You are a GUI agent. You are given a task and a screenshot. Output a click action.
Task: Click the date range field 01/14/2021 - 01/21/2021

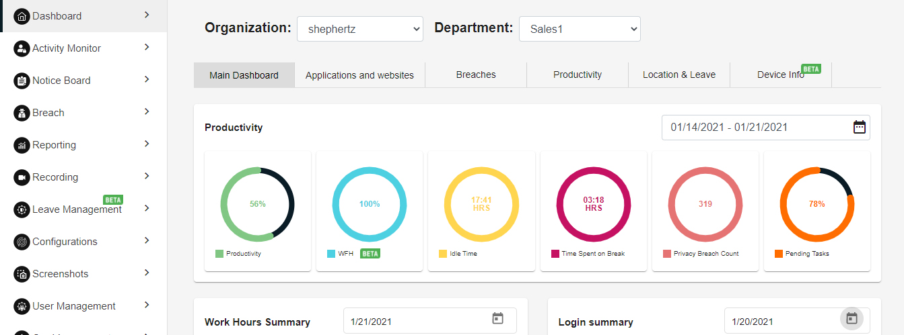(x=766, y=128)
